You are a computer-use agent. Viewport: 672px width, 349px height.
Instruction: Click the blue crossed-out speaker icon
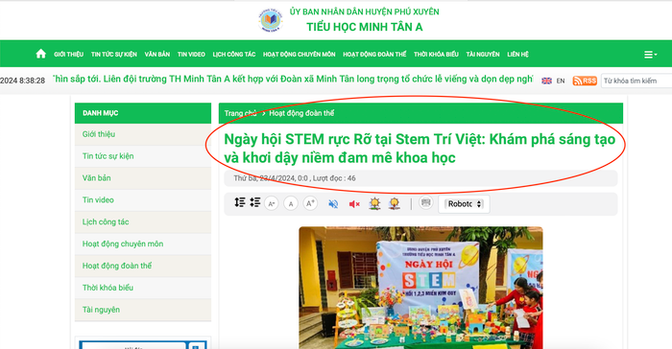coord(333,204)
